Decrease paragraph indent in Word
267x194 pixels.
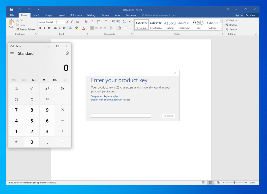click(x=114, y=22)
